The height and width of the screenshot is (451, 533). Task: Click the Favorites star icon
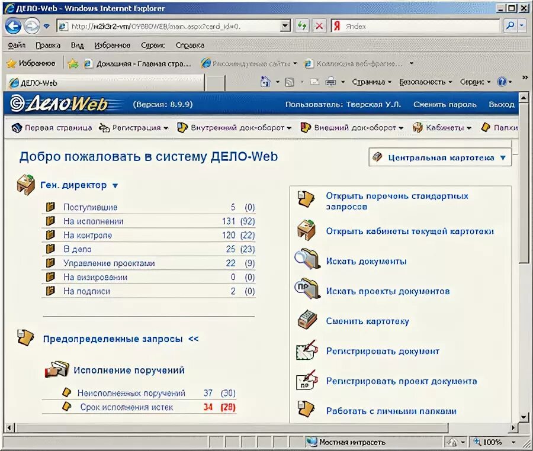click(x=12, y=63)
